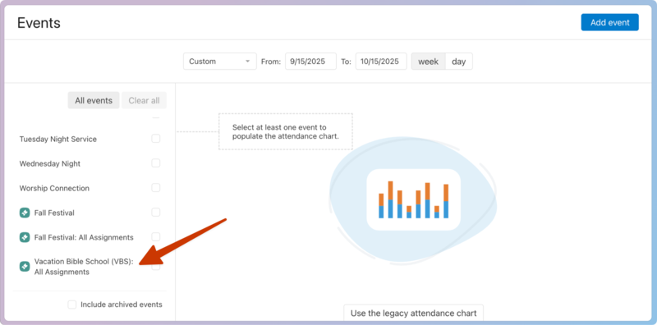Screen dimensions: 657x325
Task: Open the Custom date range dropdown
Action: tap(219, 62)
